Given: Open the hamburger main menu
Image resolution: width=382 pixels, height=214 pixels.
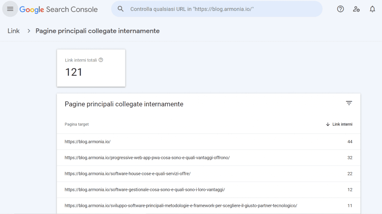Looking at the screenshot, I should click(10, 9).
